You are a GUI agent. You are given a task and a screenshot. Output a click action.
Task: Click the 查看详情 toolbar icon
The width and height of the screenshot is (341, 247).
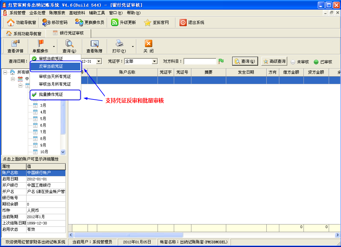click(x=15, y=44)
